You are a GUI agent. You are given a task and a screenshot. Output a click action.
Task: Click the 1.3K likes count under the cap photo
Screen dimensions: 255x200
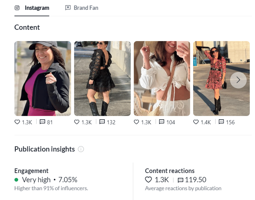26,122
